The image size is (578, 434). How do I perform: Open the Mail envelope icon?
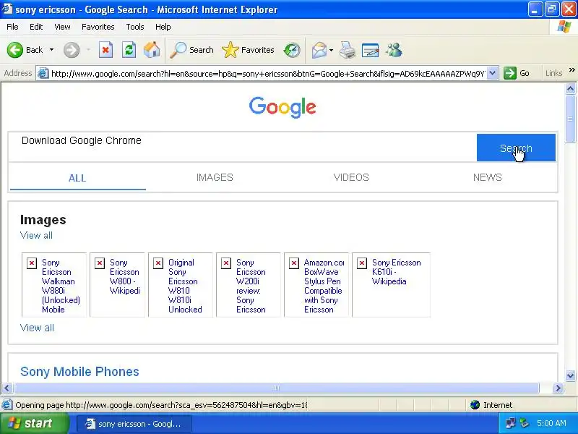click(319, 50)
